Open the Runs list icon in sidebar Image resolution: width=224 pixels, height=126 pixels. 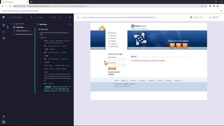pos(4,32)
